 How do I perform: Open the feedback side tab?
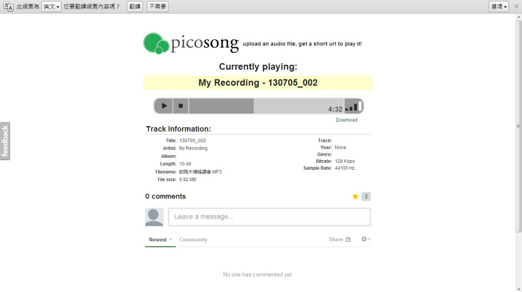[x=5, y=141]
